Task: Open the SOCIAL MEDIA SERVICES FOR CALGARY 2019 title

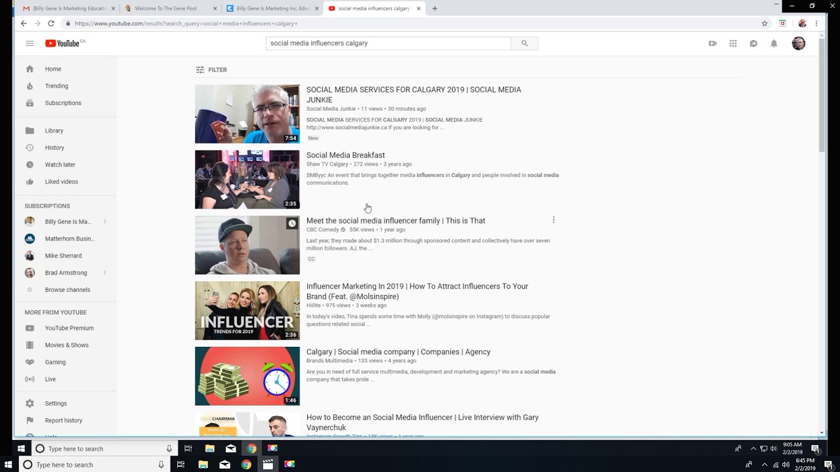Action: click(x=413, y=95)
